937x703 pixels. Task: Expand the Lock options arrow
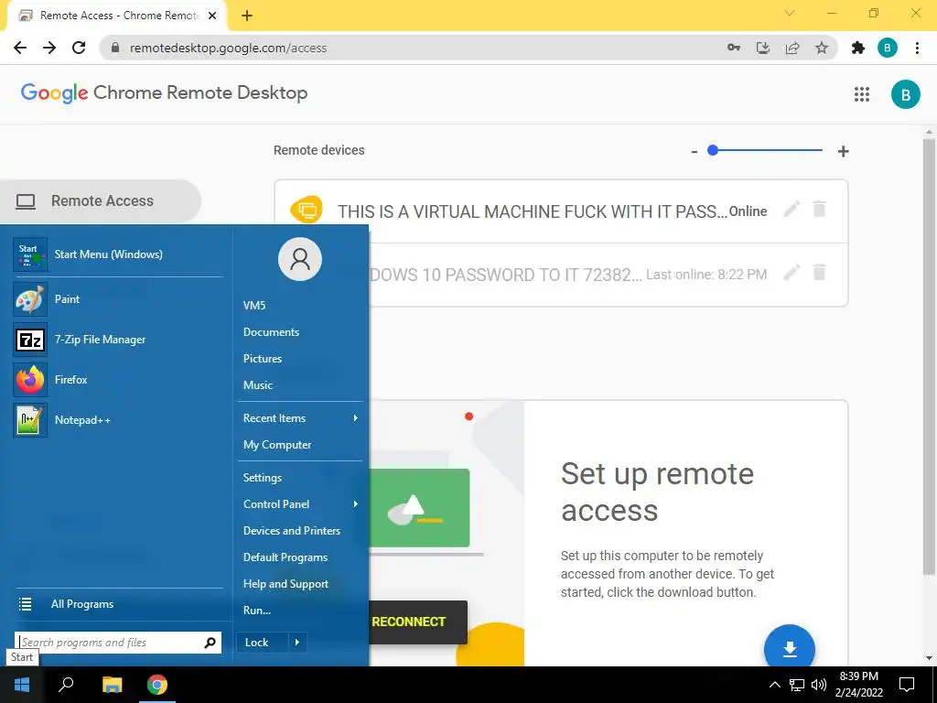coord(297,643)
